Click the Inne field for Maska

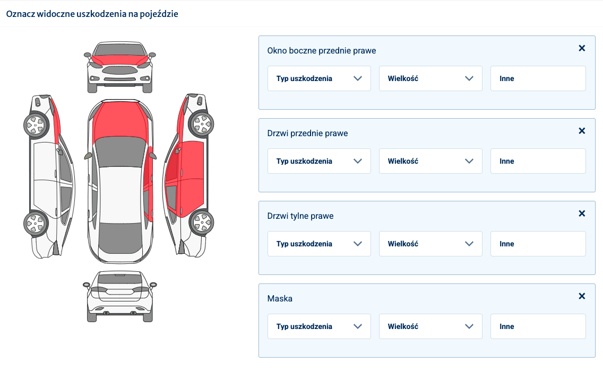(538, 326)
